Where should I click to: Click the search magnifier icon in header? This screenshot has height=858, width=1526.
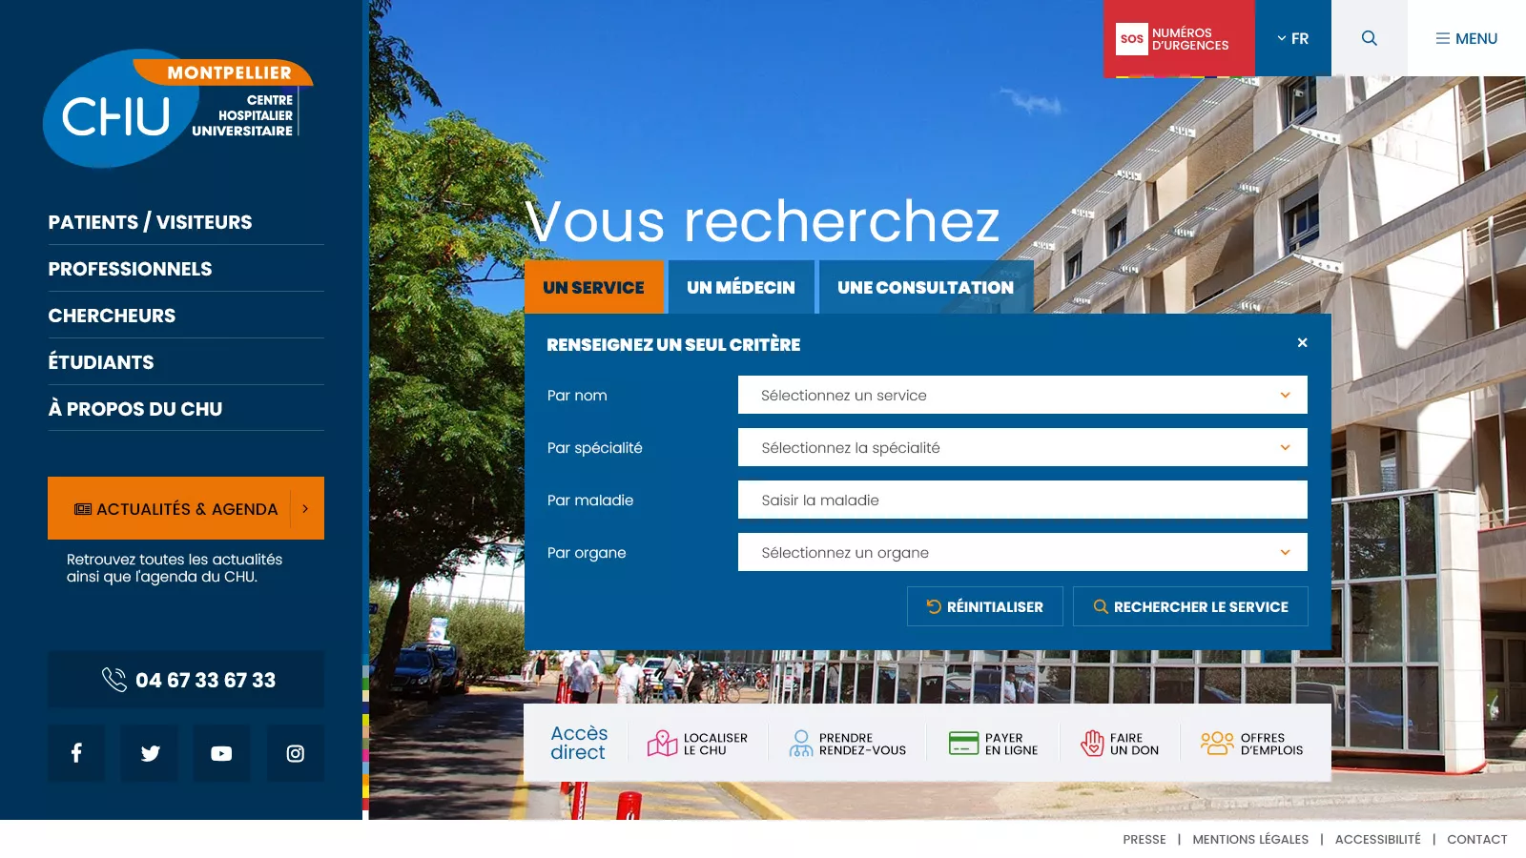click(x=1370, y=38)
